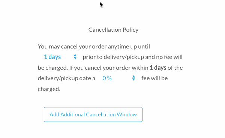Screen dimensions: 225x138
Task: Click the upper arrow of fee selector
Action: [133, 76]
